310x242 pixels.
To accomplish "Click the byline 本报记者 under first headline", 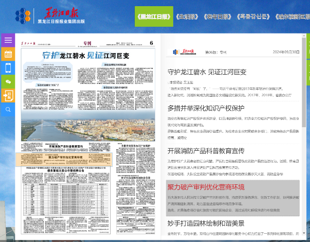I will [180, 82].
